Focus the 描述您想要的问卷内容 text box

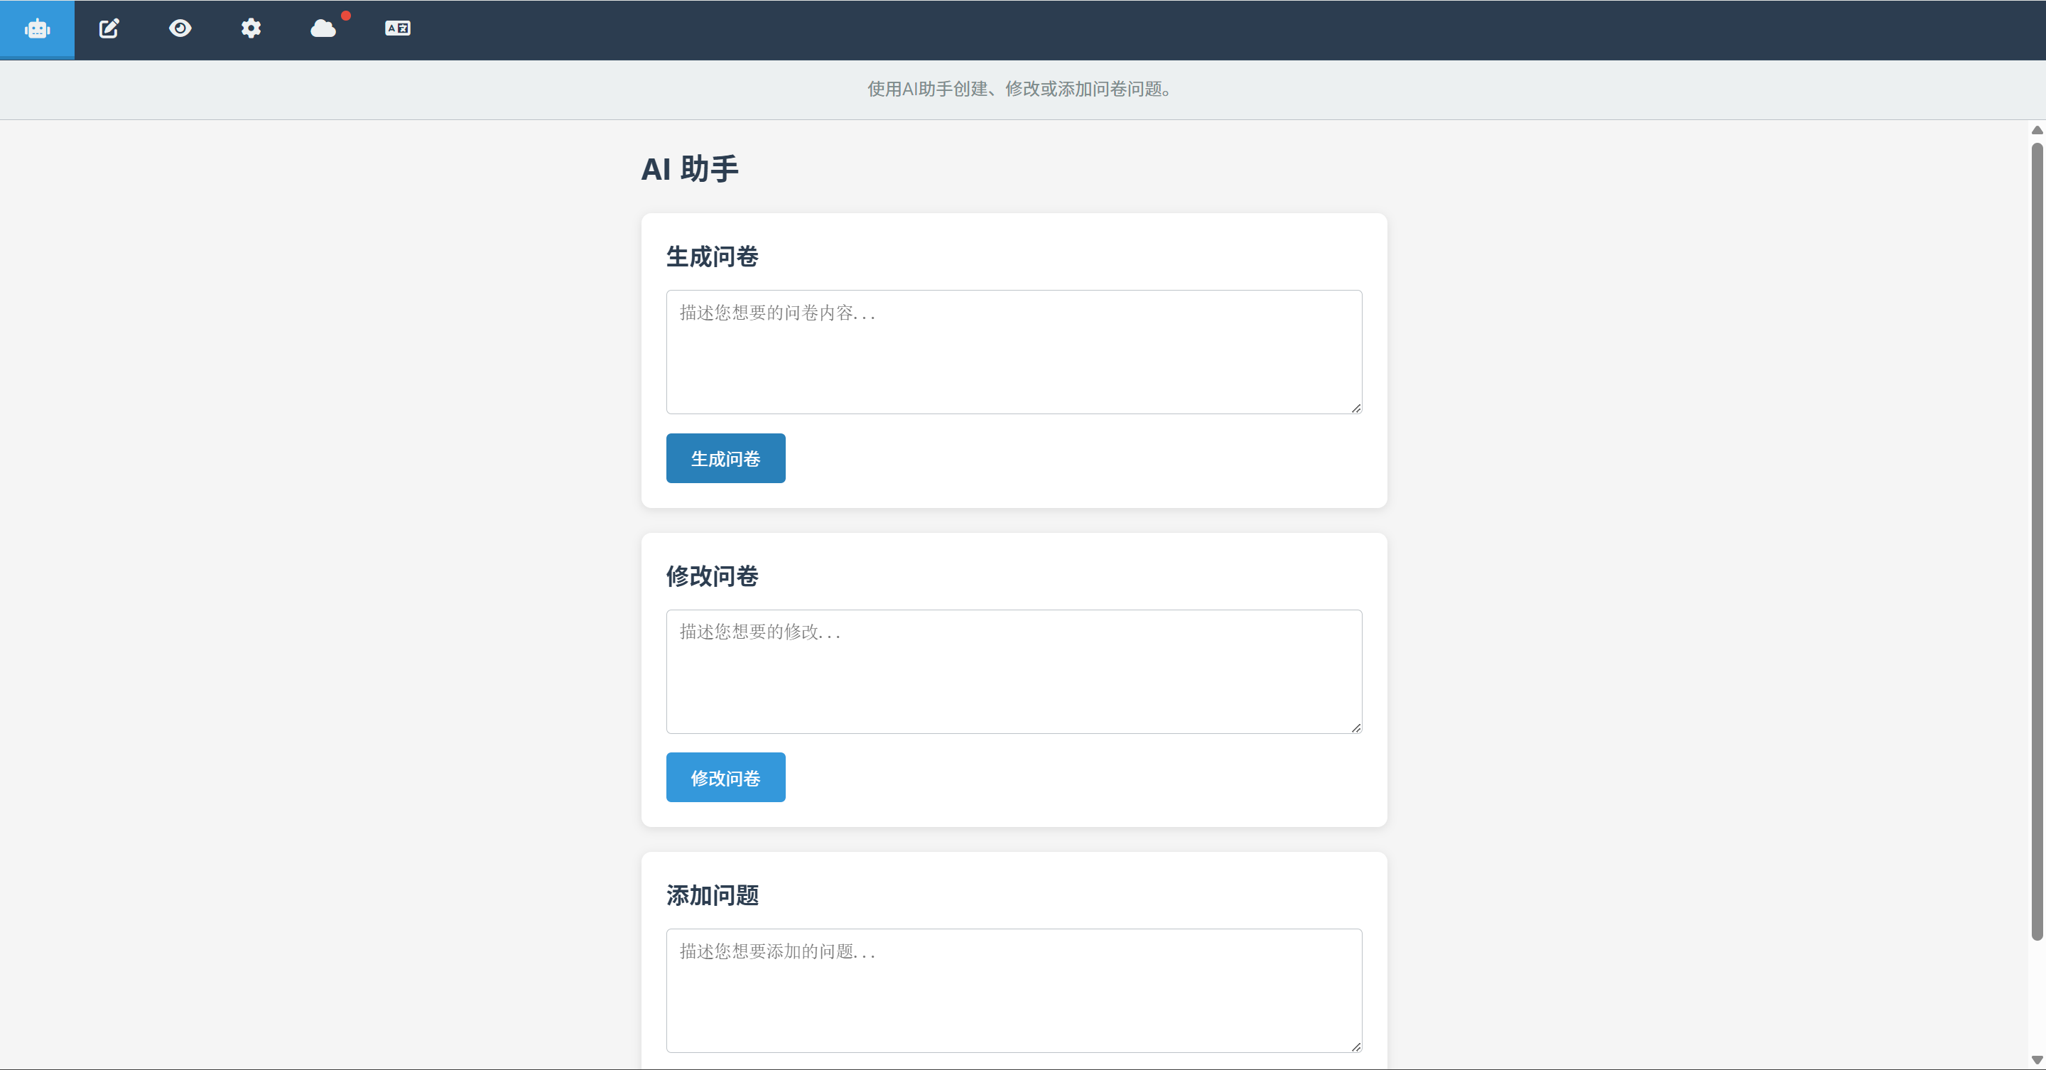(1014, 352)
